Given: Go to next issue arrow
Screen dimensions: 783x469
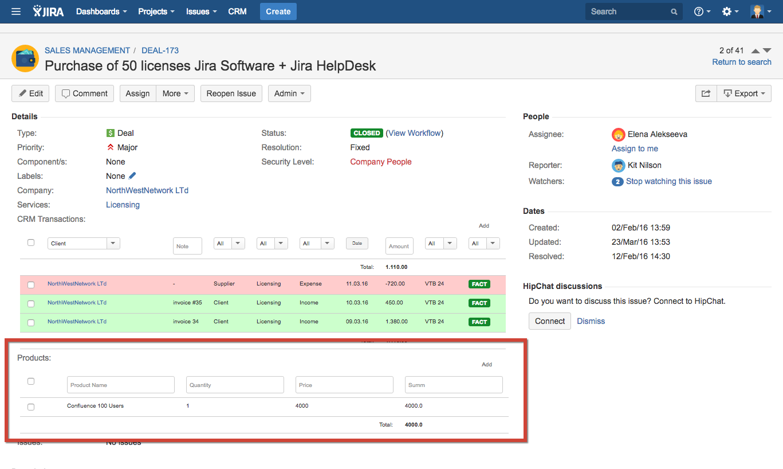Looking at the screenshot, I should 767,50.
